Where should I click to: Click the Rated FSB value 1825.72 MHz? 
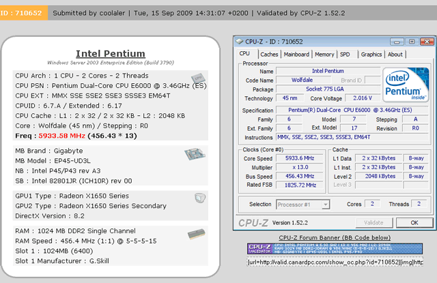coord(300,185)
